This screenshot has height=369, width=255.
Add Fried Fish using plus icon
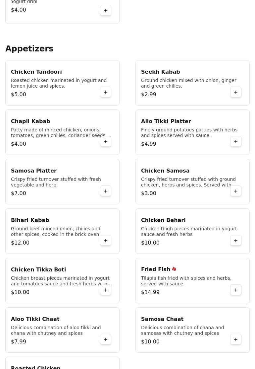[236, 290]
